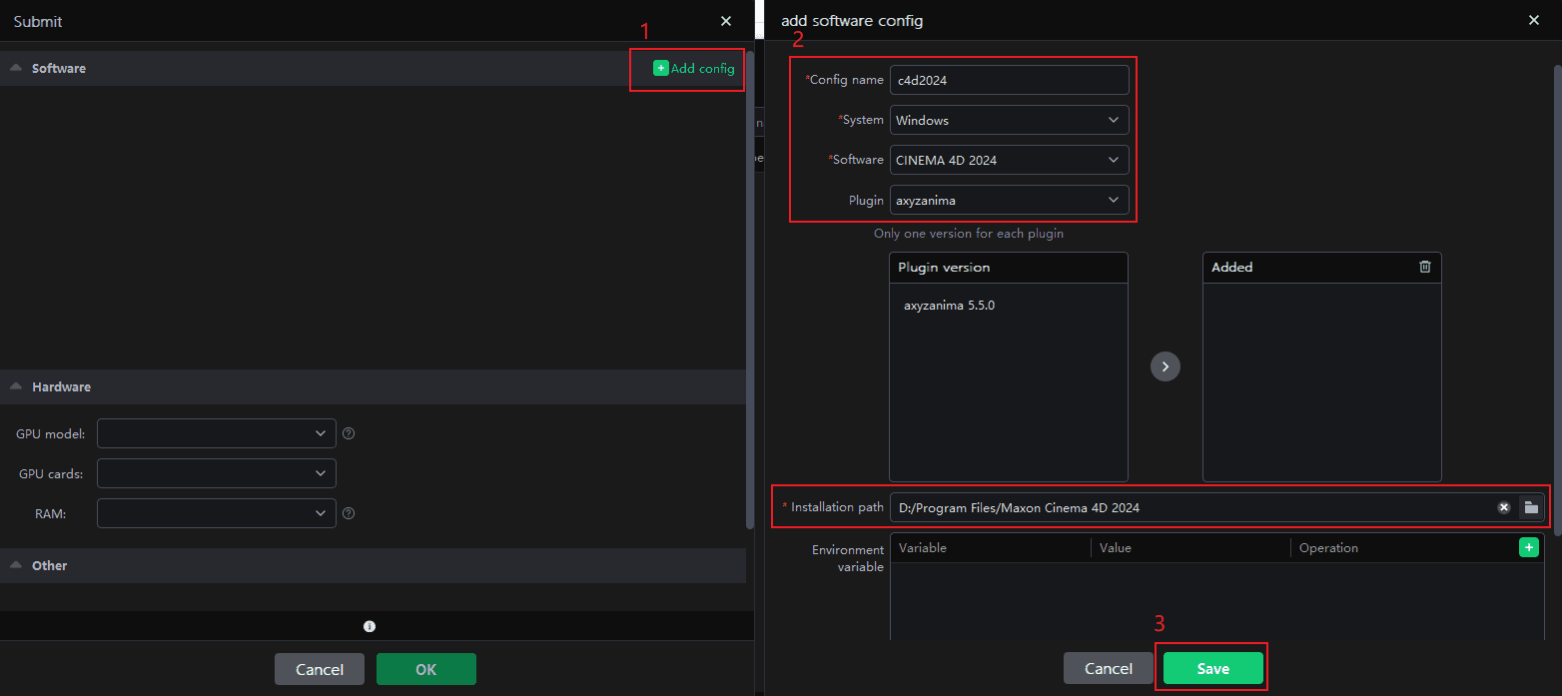The image size is (1562, 696).
Task: Add an environment variable with green plus
Action: point(1528,547)
